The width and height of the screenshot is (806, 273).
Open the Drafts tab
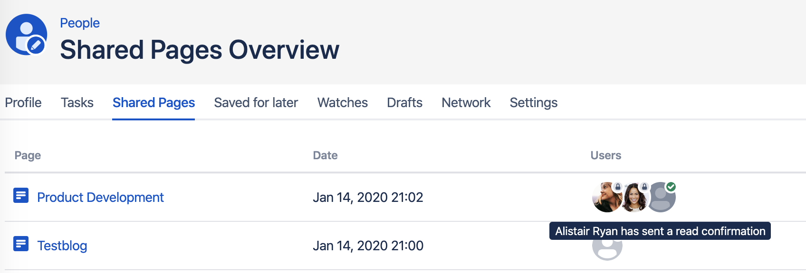[405, 102]
